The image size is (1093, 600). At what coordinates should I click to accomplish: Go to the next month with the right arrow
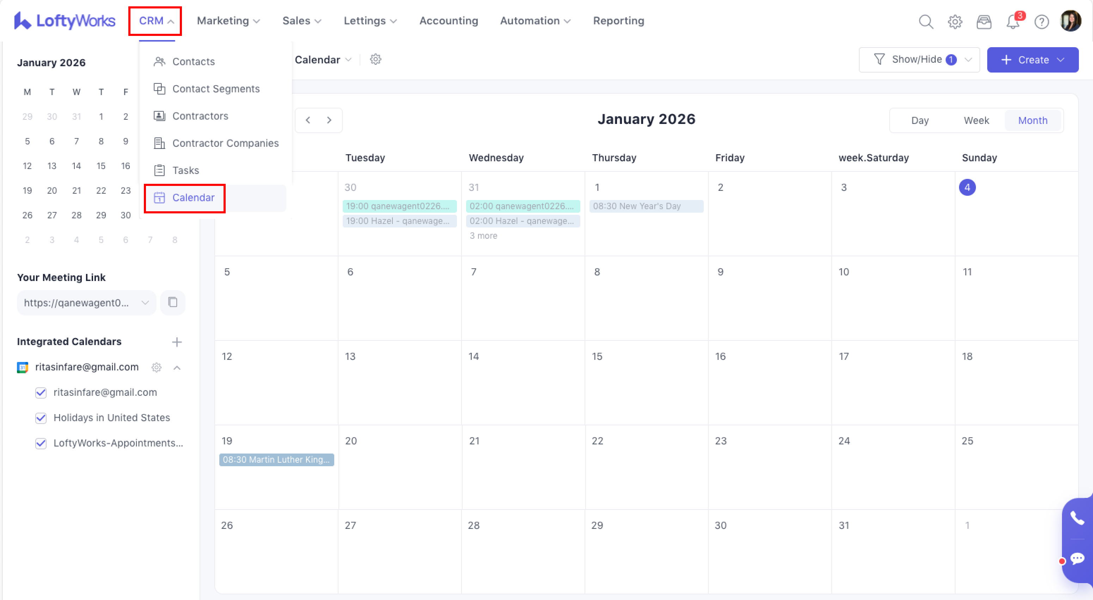click(329, 120)
